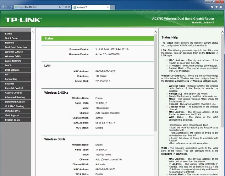Click the green Status section header

(x=98, y=38)
